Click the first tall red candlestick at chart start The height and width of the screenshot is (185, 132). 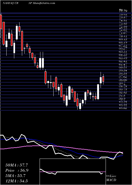pos(1,22)
